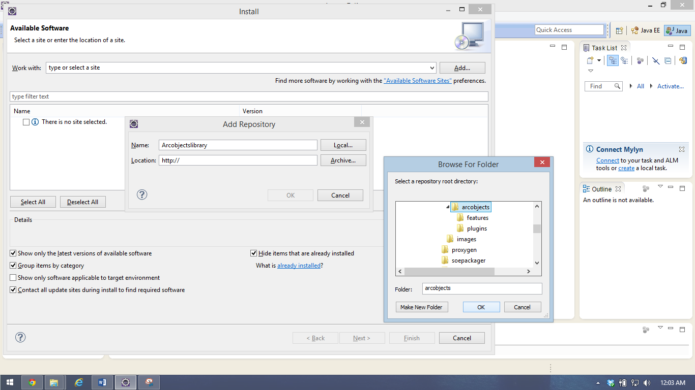
Task: Click the type filter text field
Action: pyautogui.click(x=249, y=96)
